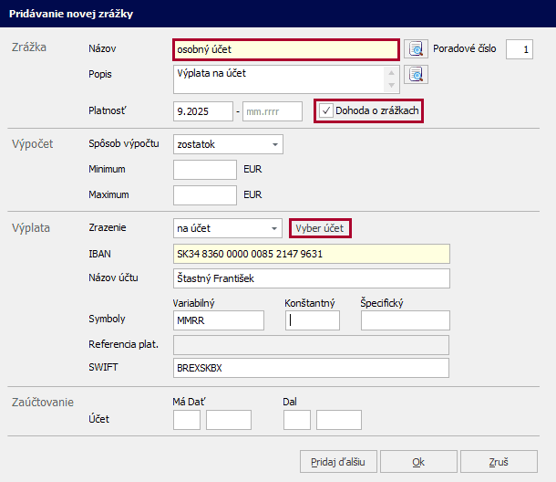This screenshot has width=556, height=482.
Task: Click the Platnosť end date field mm.rrrr
Action: tap(273, 111)
